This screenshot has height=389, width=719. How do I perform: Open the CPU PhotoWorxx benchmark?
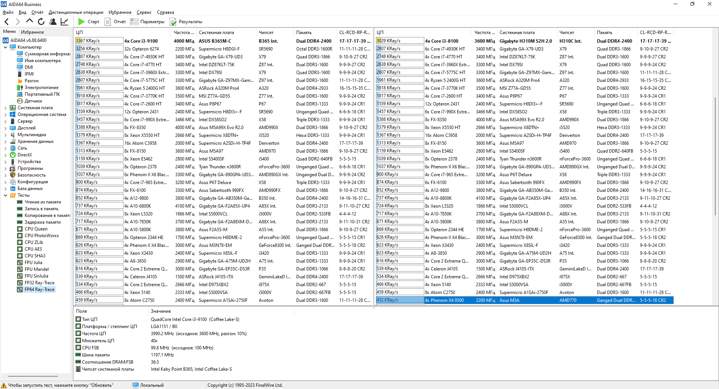38,236
